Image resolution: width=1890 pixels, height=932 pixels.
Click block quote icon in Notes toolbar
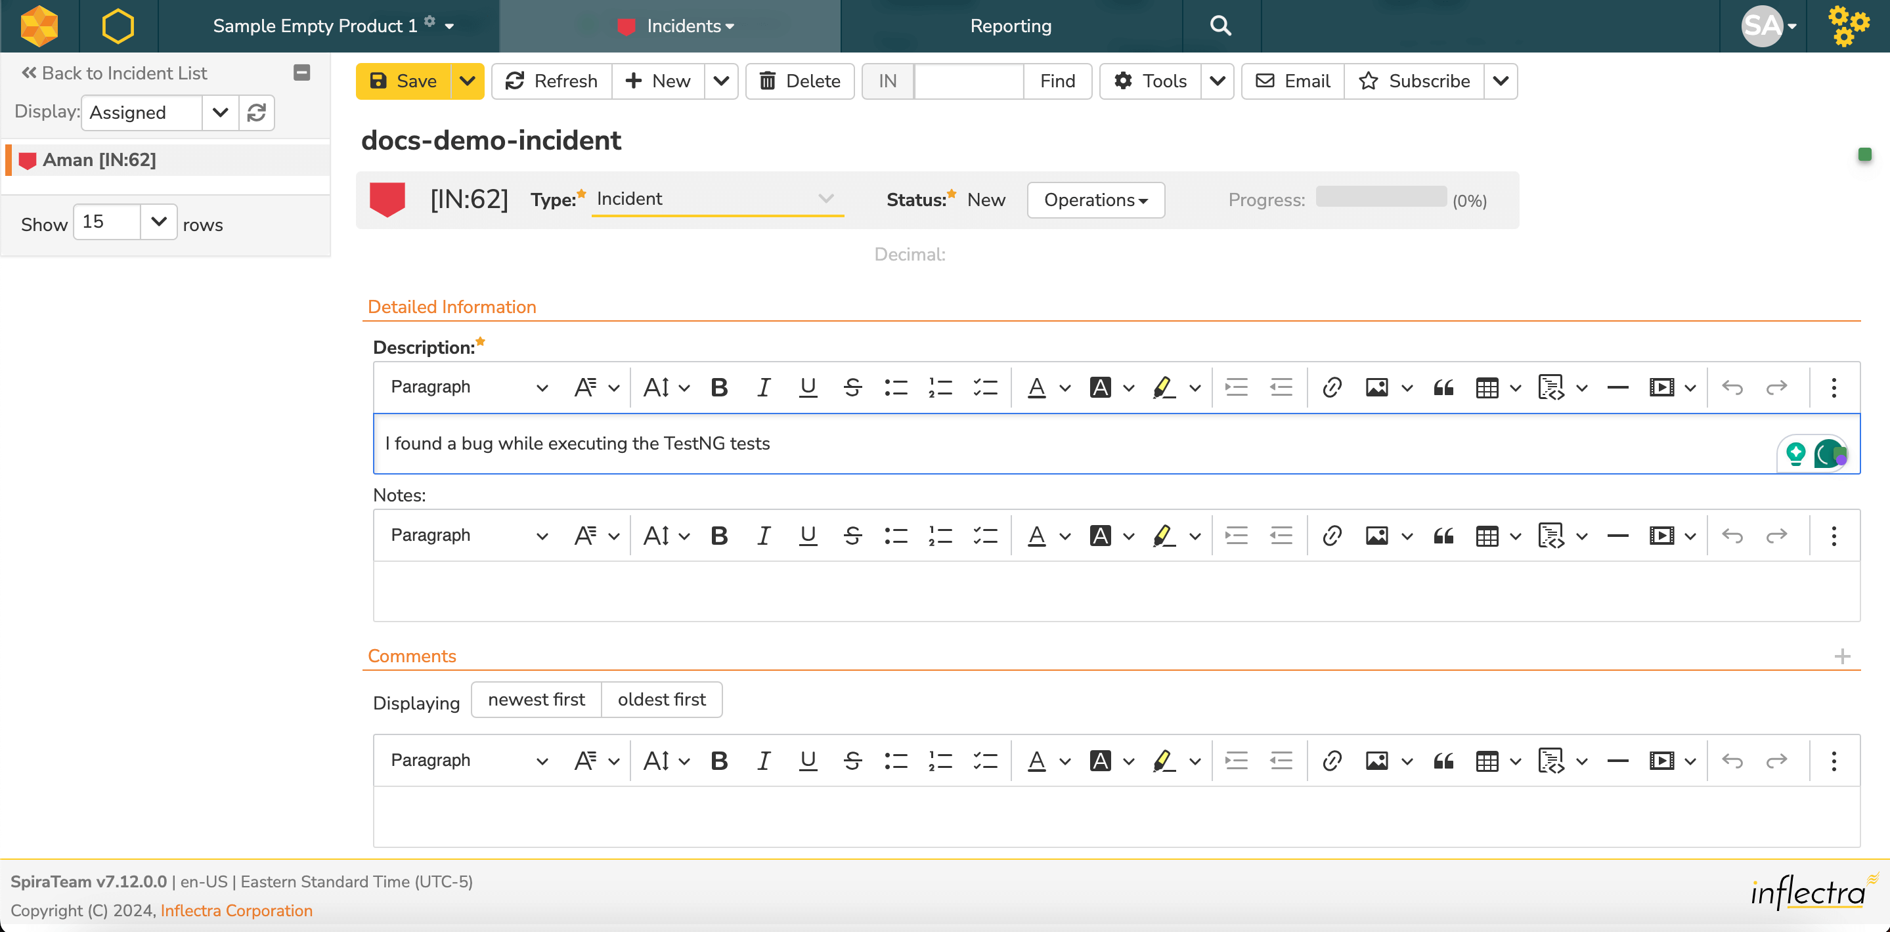pos(1443,536)
